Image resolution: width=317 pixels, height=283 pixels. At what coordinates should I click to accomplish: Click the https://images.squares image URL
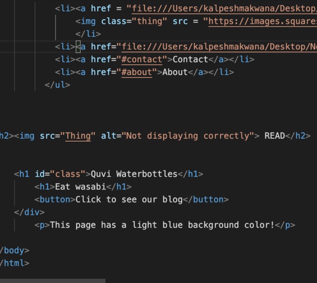[x=262, y=21]
